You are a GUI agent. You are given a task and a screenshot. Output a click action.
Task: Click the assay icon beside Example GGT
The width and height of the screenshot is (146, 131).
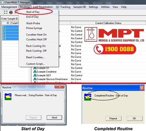35,75
